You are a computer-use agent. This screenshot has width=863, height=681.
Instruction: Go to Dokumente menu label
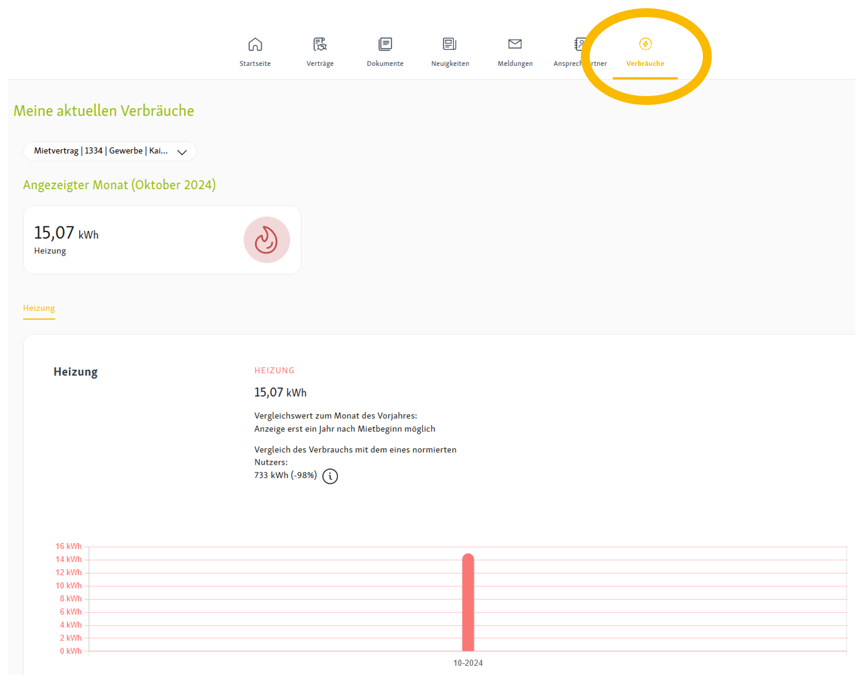point(385,64)
